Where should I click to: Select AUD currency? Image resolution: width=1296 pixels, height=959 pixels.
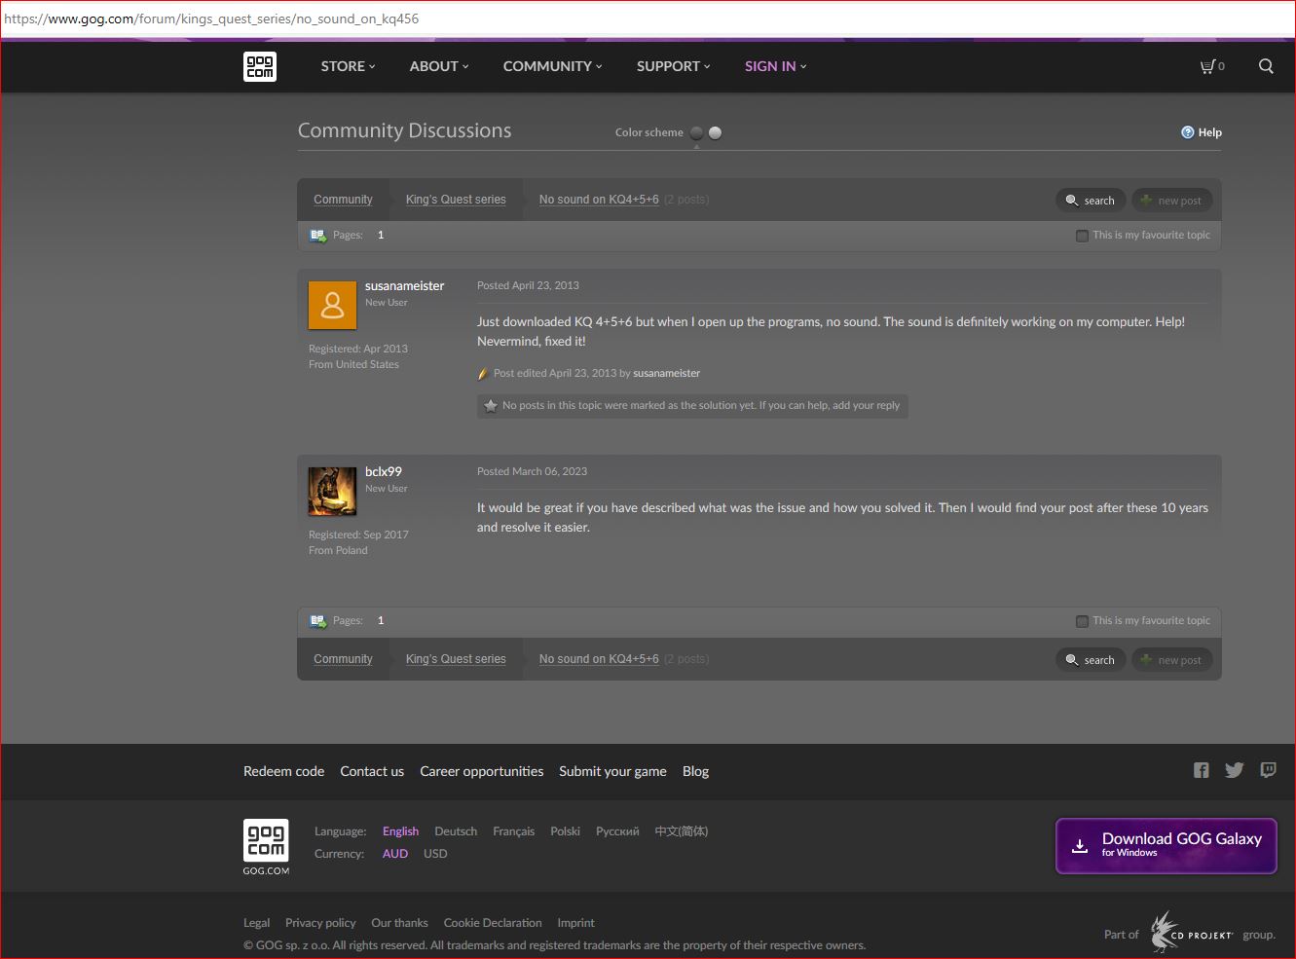(395, 854)
